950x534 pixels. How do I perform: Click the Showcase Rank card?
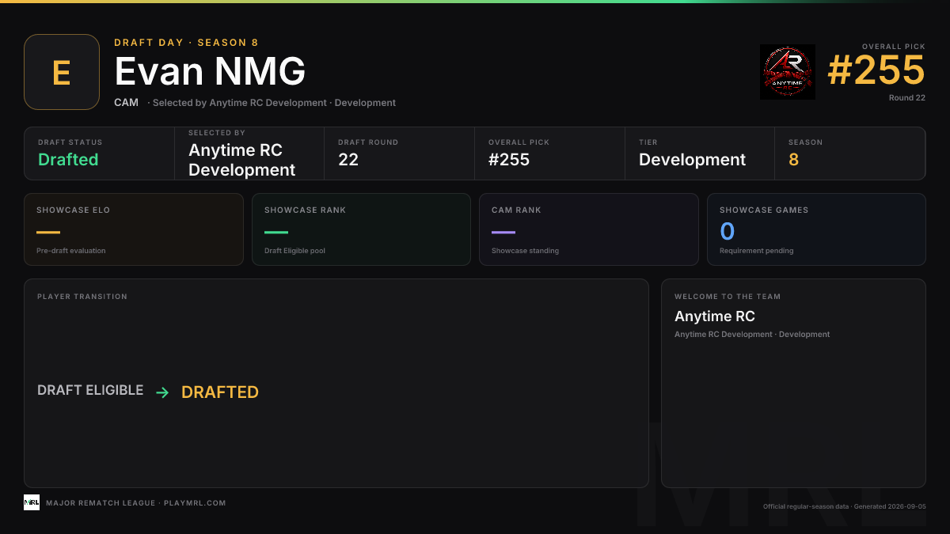[361, 229]
